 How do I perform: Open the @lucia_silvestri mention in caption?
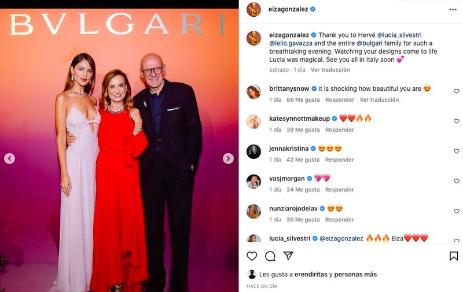[399, 35]
